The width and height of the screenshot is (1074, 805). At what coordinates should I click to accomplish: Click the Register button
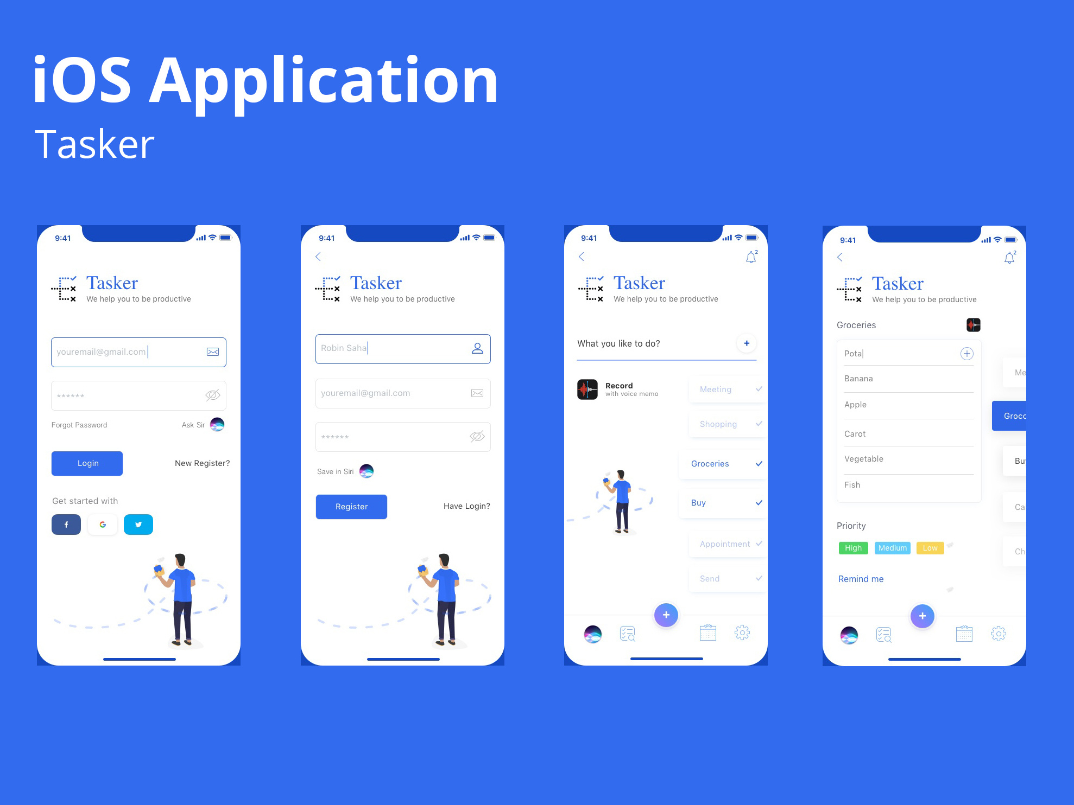[x=352, y=507]
